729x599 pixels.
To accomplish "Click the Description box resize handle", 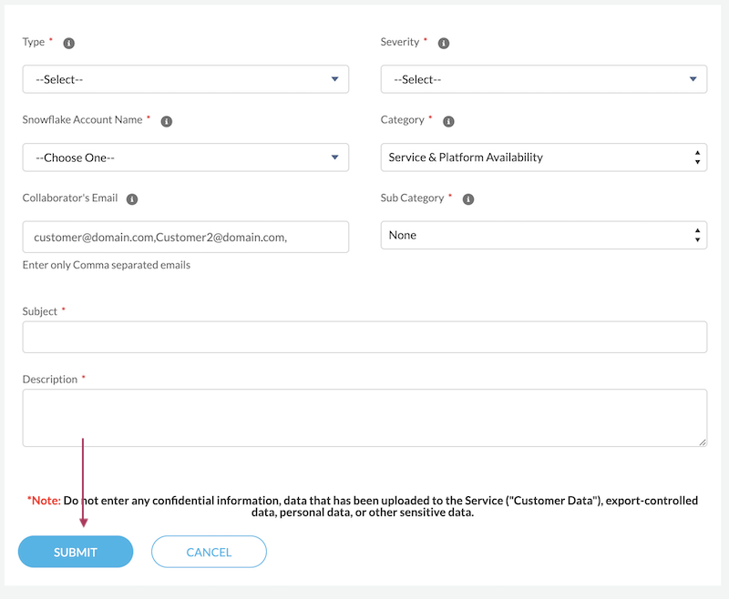I will pyautogui.click(x=703, y=443).
